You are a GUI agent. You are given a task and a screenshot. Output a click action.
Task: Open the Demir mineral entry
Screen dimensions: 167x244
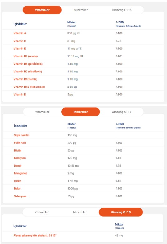pyautogui.click(x=18, y=166)
